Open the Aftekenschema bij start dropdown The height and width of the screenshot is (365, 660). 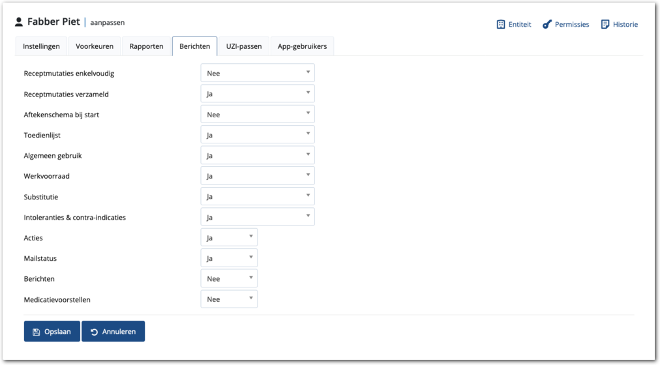click(258, 115)
